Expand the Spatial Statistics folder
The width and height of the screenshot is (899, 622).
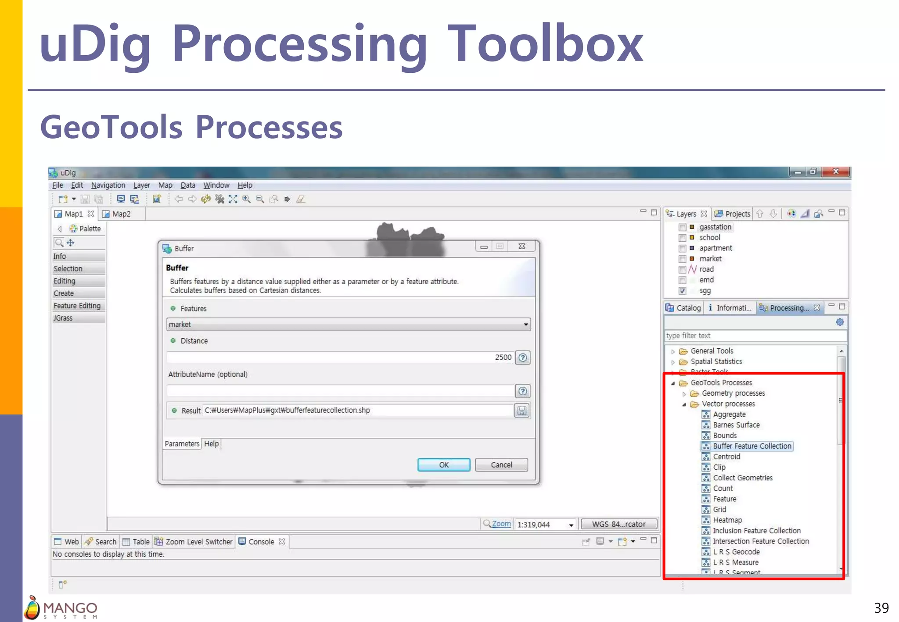click(x=673, y=362)
